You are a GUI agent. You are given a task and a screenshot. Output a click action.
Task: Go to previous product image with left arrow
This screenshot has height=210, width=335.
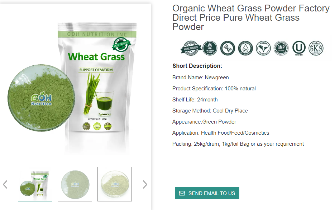5,184
